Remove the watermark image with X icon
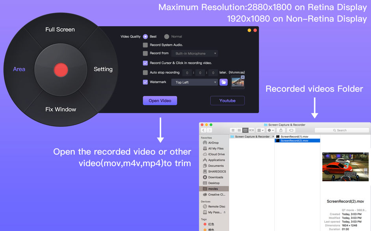 [243, 77]
